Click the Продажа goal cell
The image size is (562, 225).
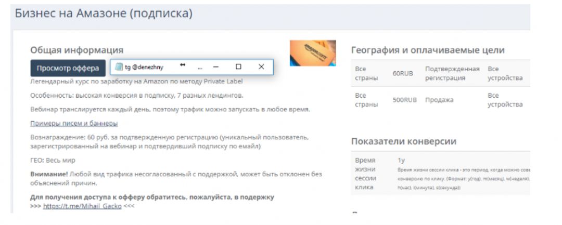(x=439, y=100)
